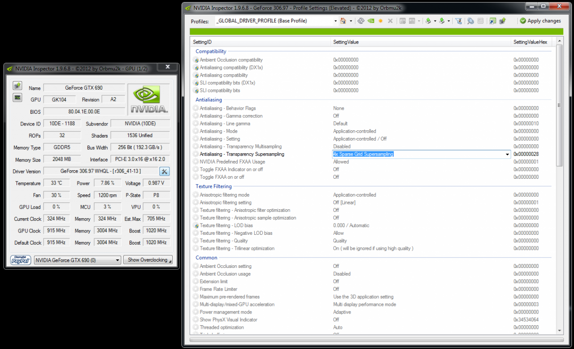Click the GeForce GTX 690 Name field

(x=84, y=88)
